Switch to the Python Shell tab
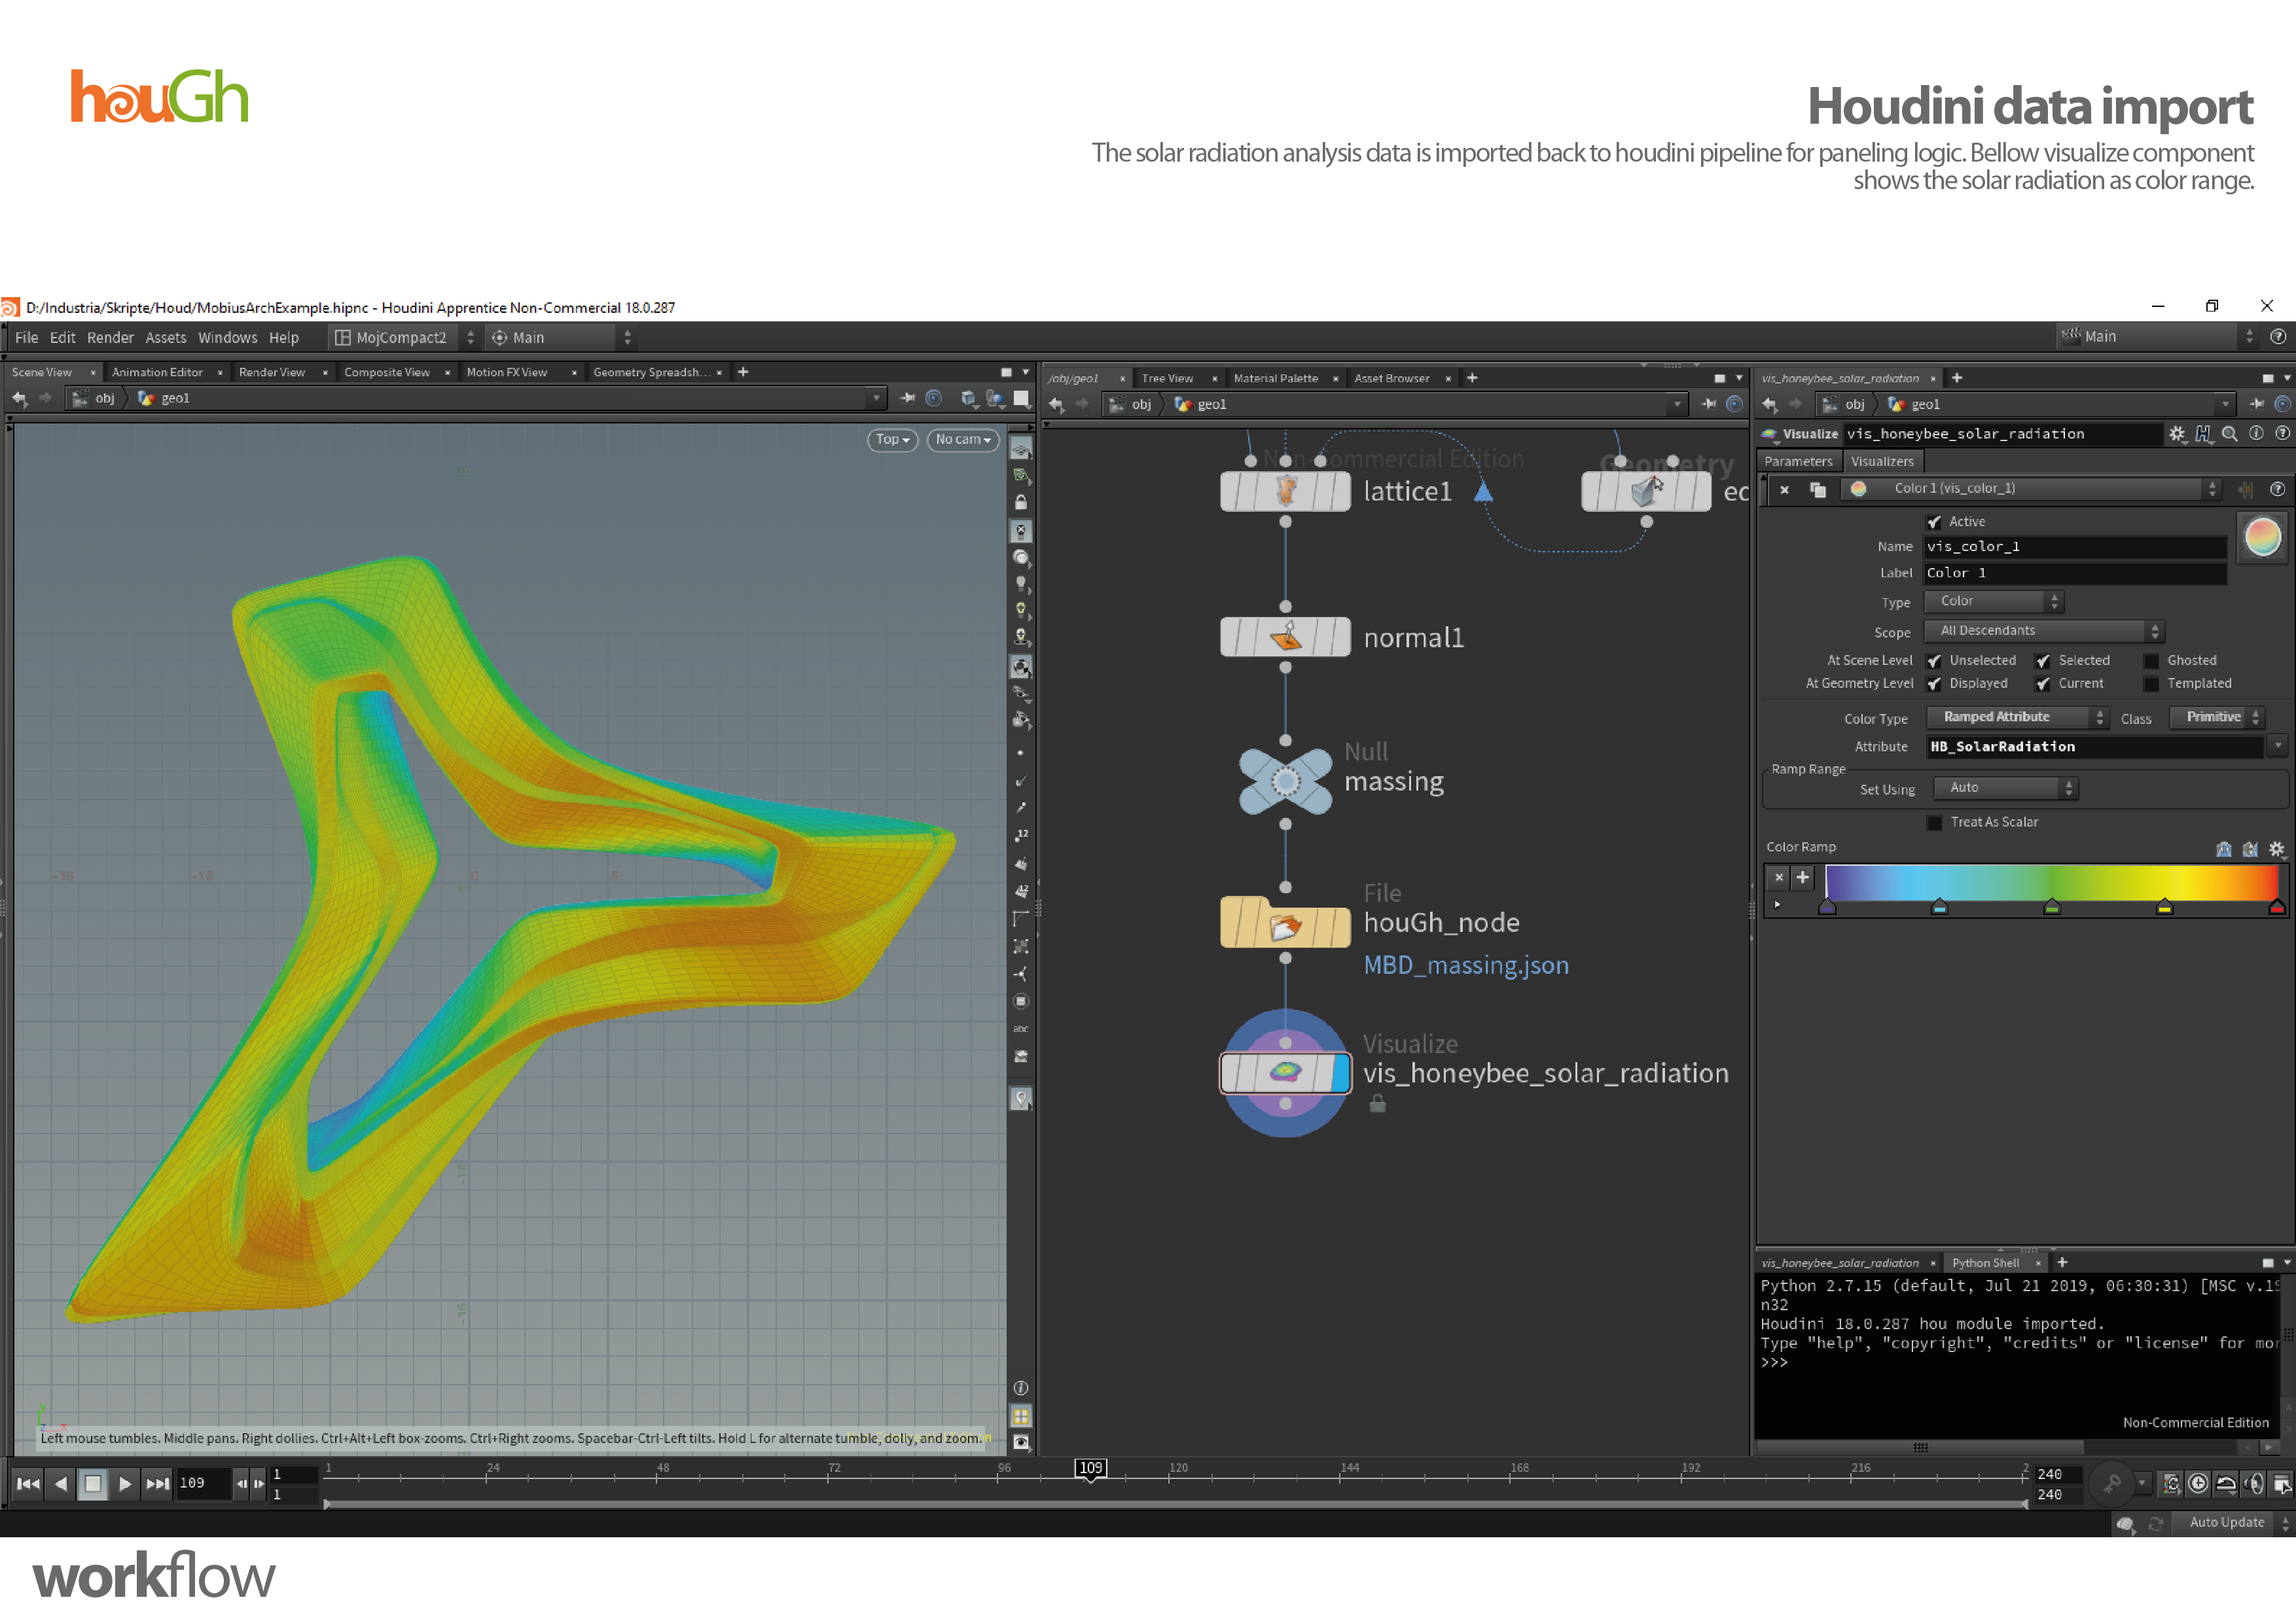The width and height of the screenshot is (2296, 1623). pos(1985,1263)
